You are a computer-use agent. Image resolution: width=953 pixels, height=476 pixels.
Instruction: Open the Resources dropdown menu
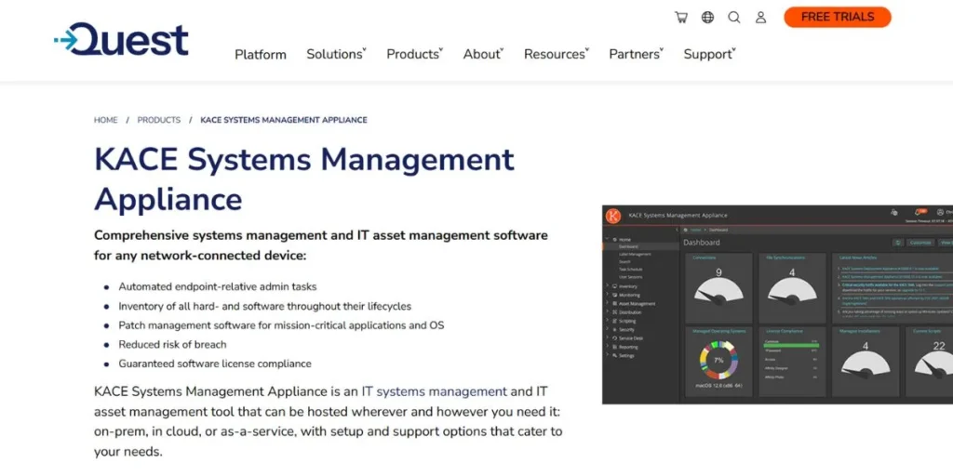(x=557, y=54)
